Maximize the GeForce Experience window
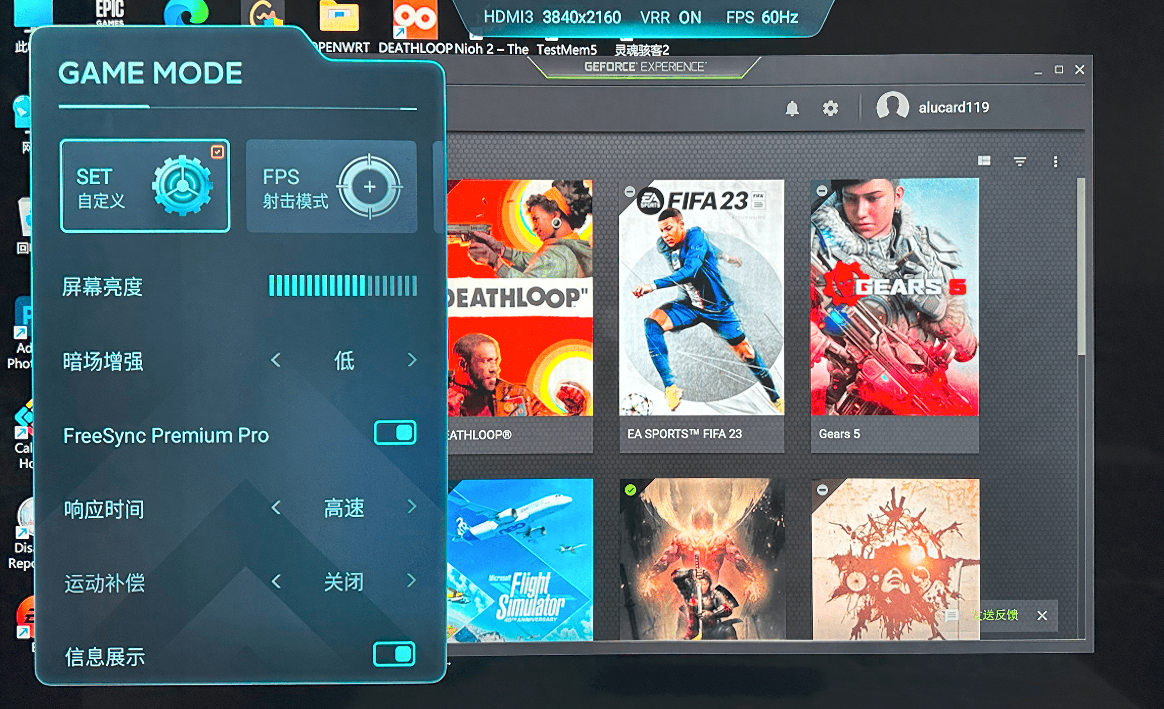1164x709 pixels. [1059, 69]
